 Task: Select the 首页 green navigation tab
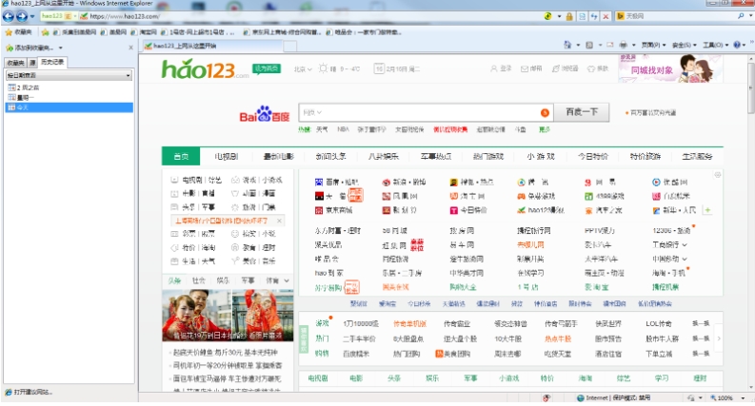pos(181,156)
